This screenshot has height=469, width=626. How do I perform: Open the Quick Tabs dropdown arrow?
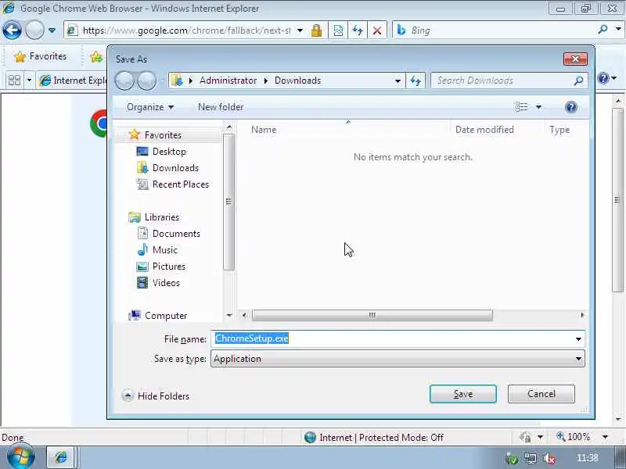coord(29,81)
